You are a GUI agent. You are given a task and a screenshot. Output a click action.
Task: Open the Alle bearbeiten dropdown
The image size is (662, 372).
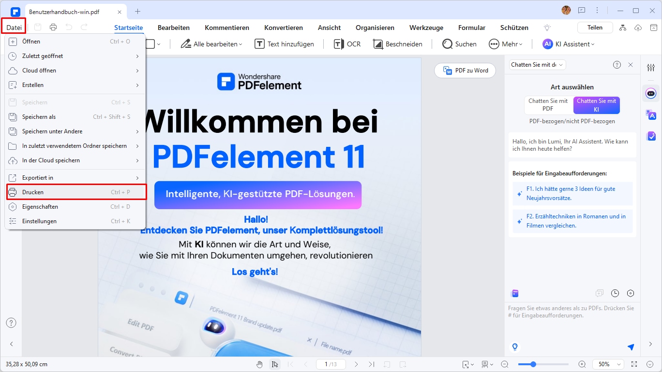click(211, 44)
